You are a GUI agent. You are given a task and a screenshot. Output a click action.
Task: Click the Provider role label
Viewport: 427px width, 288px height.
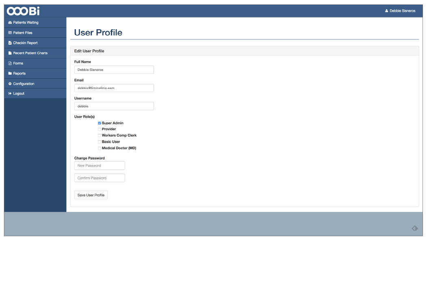point(108,129)
